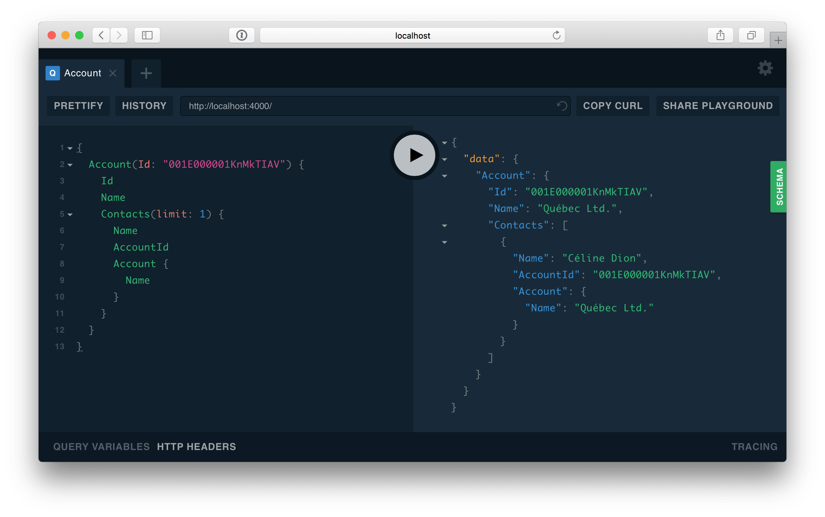825x517 pixels.
Task: Collapse the data object in the response
Action: click(x=444, y=159)
